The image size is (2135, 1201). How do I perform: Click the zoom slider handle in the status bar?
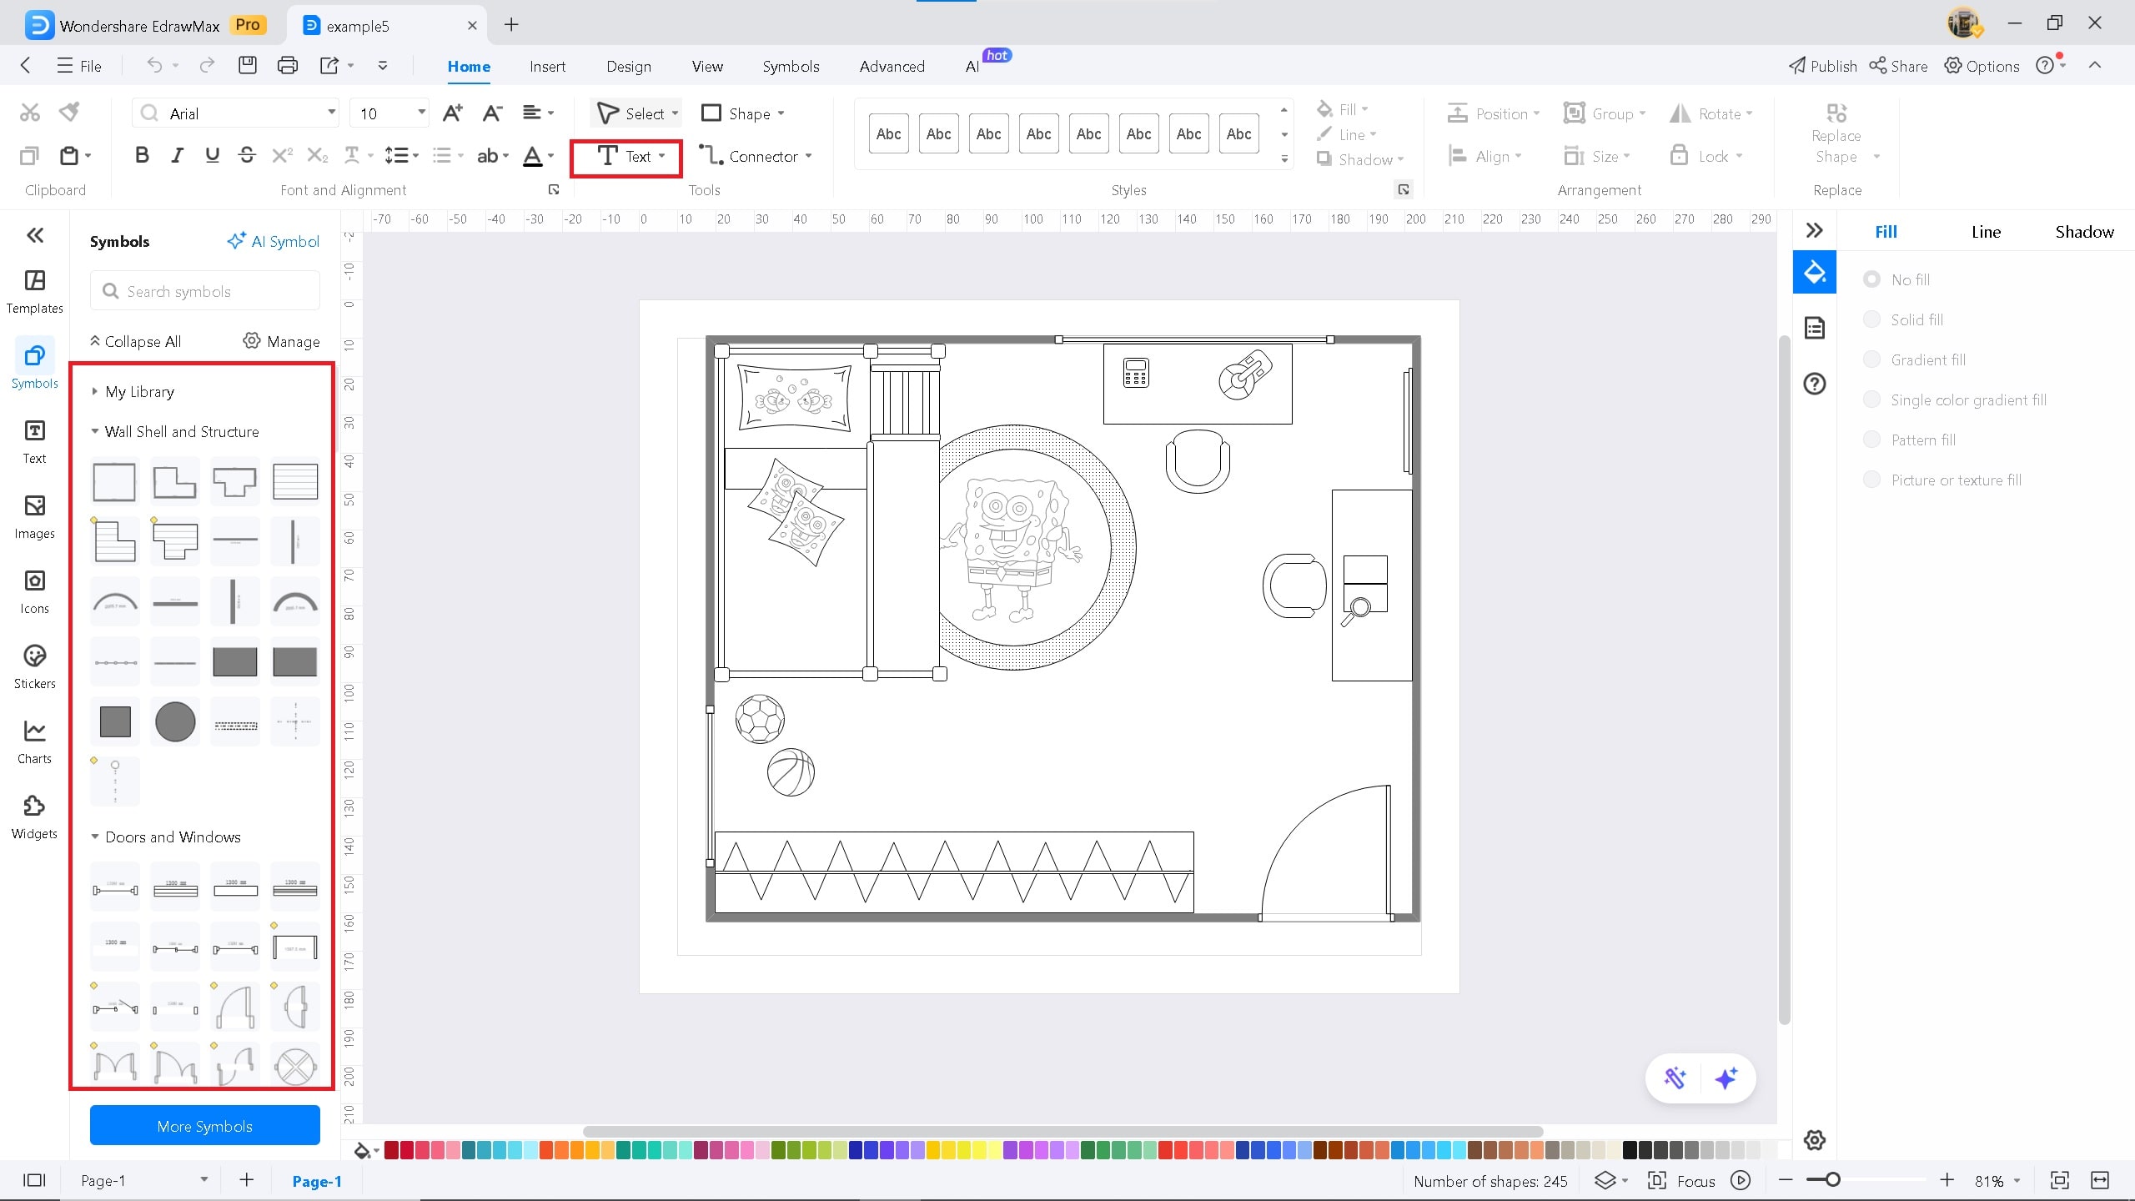coord(1832,1179)
